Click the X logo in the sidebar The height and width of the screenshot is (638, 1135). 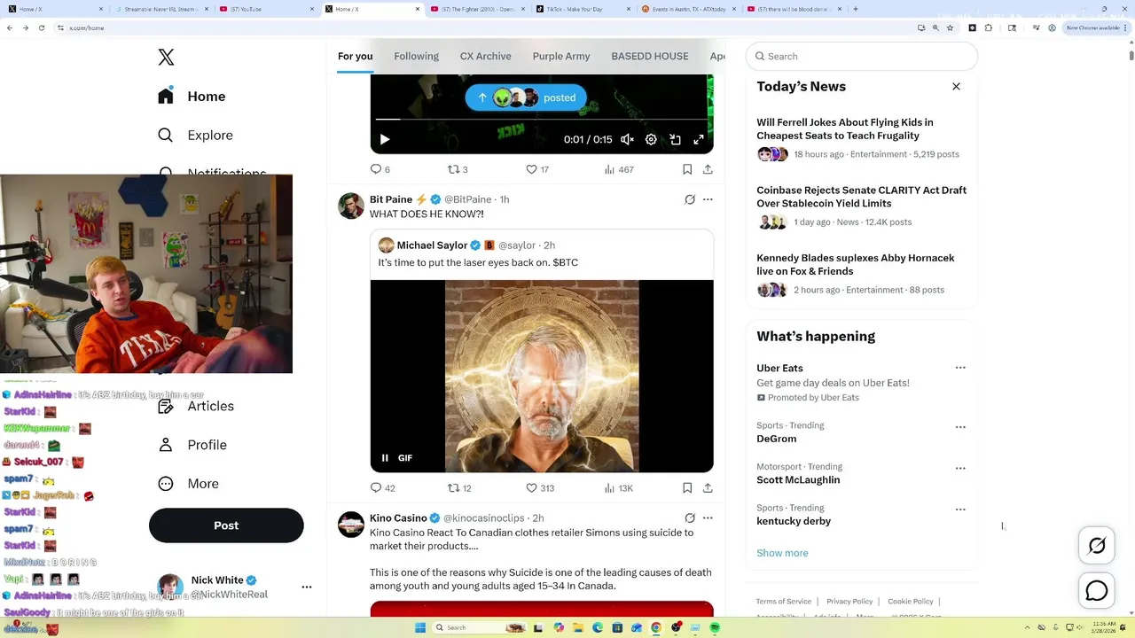[x=166, y=58]
